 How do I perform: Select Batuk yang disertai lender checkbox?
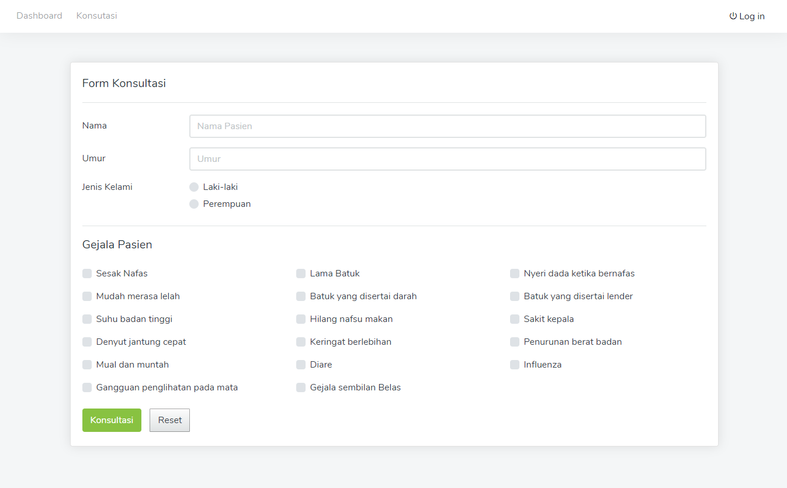pyautogui.click(x=515, y=296)
